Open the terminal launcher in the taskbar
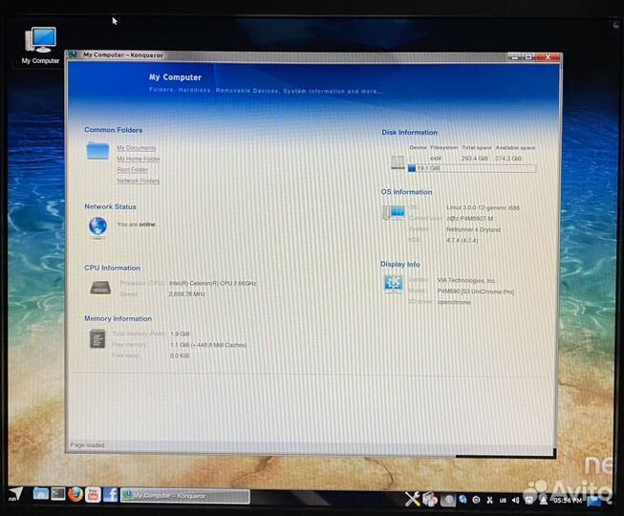 point(58,494)
